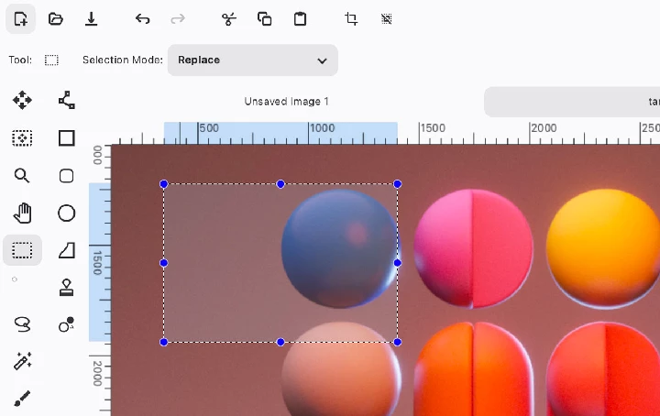
Task: Click the Deselect All icon
Action: tap(386, 18)
